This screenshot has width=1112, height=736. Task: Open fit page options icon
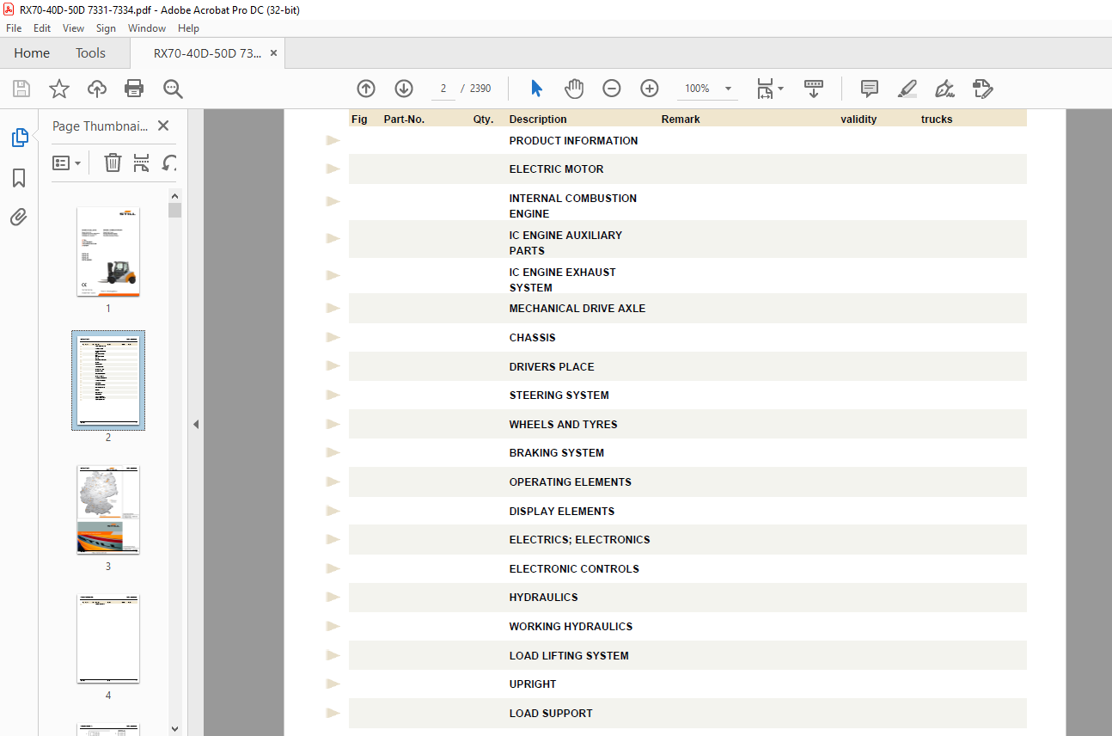coord(770,89)
